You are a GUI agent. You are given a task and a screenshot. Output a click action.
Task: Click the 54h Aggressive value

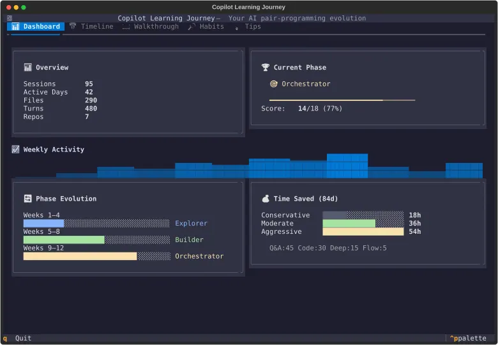click(x=415, y=231)
